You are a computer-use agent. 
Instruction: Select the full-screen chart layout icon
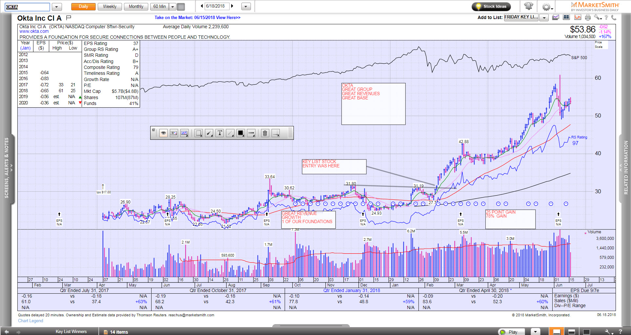point(586,332)
